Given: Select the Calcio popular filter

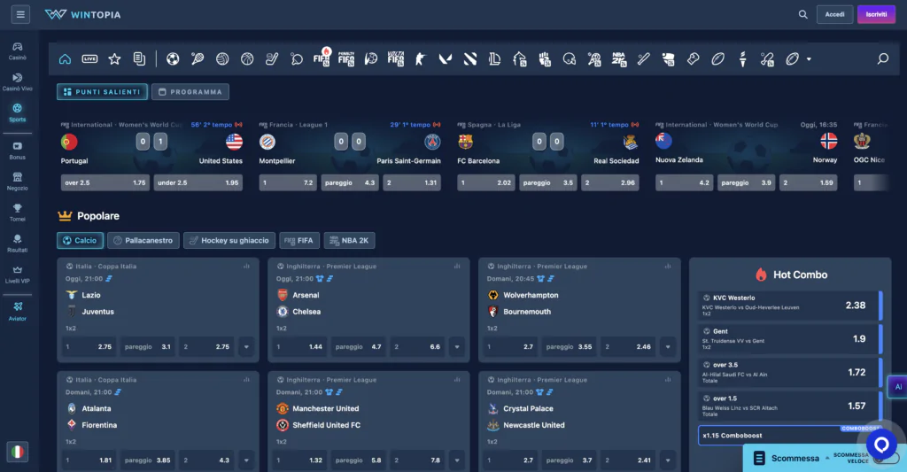Looking at the screenshot, I should coord(80,241).
